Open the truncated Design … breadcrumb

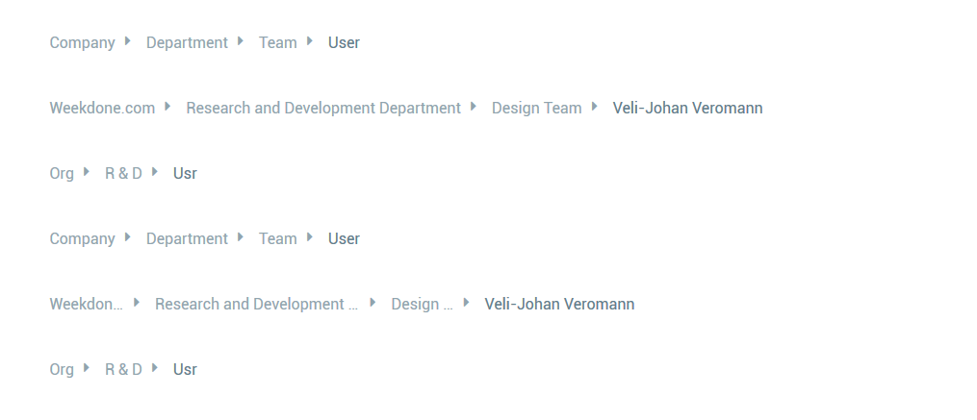tap(422, 305)
